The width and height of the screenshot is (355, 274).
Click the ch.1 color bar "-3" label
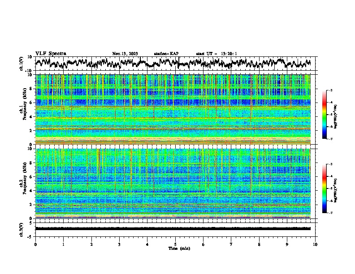tap(331, 90)
